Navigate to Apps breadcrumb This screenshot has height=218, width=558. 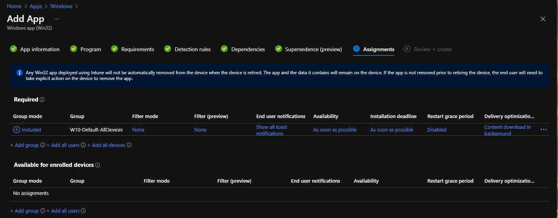[36, 6]
